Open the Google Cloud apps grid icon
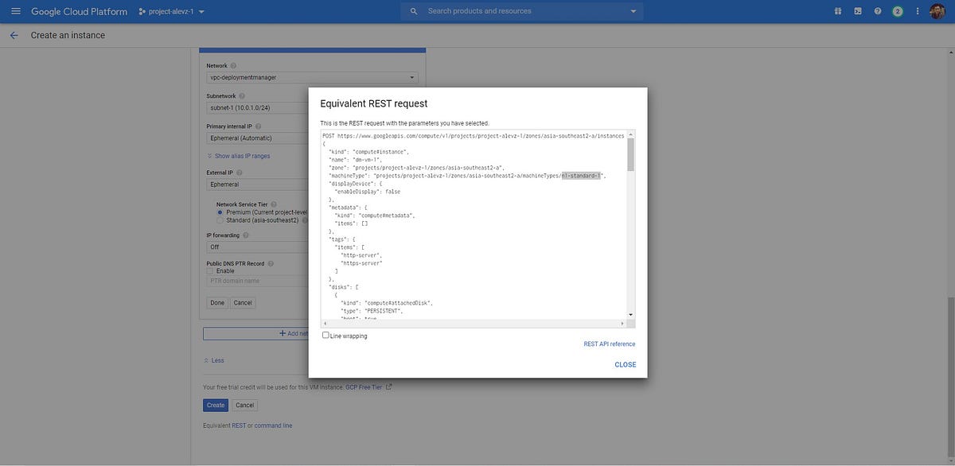Screen dimensions: 955x466 click(837, 11)
